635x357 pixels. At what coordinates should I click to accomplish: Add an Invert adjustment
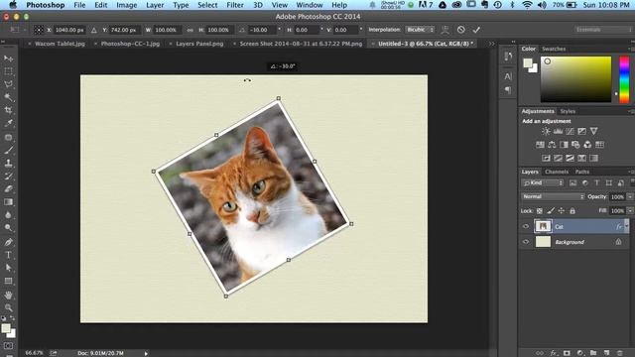[x=546, y=158]
